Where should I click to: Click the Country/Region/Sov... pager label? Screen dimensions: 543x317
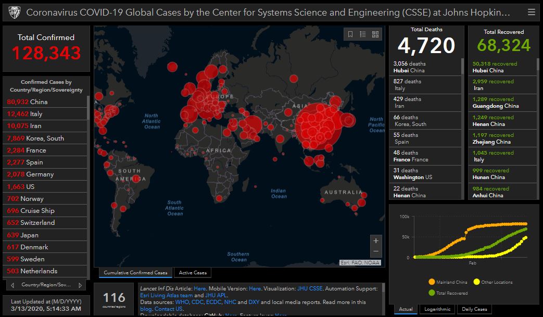(46, 285)
